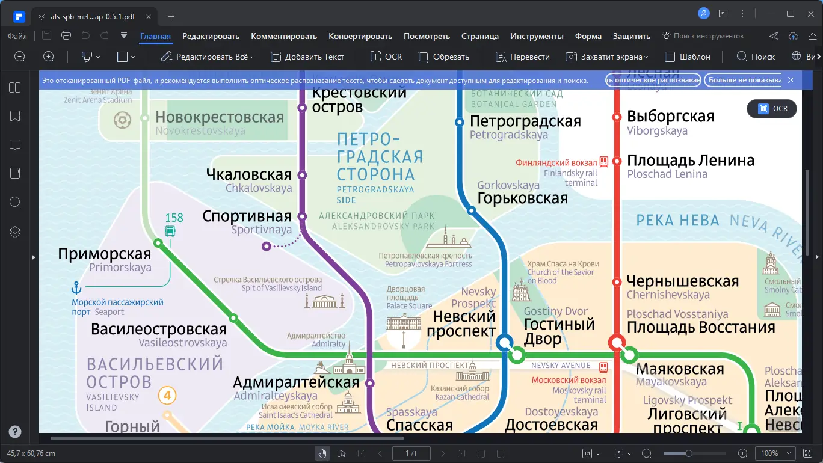
Task: Switch to the Редактировать tab
Action: (211, 36)
